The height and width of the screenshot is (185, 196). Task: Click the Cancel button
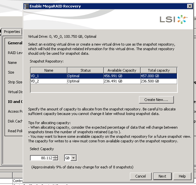(x=141, y=176)
